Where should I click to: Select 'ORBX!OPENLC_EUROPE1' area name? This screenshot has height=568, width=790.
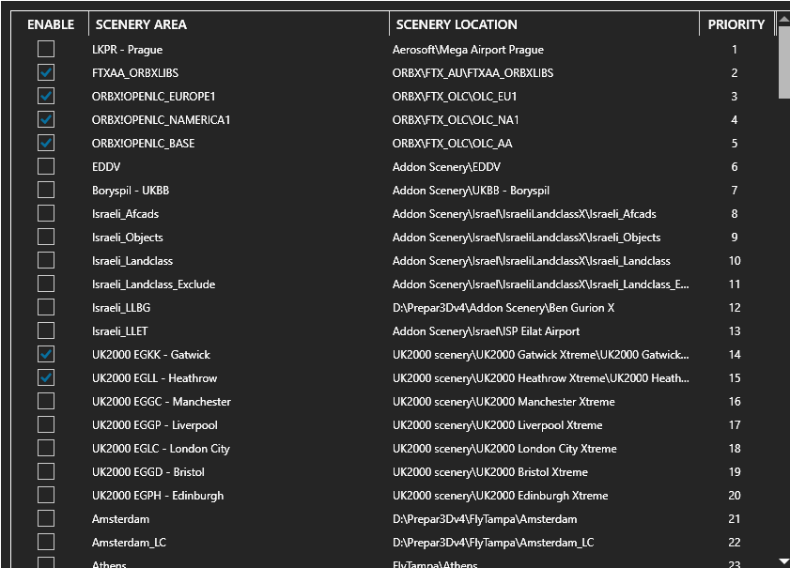(154, 96)
